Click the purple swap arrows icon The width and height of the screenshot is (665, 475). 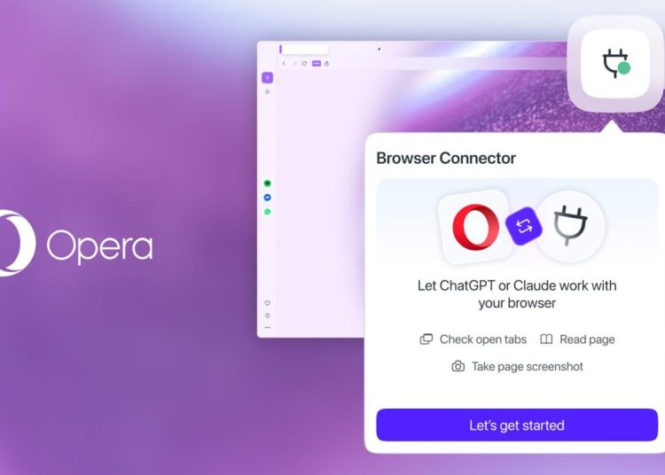[x=524, y=226]
